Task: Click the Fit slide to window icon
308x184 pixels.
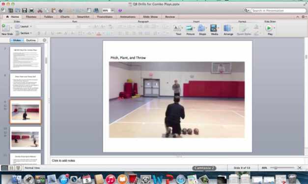Action: (300, 168)
